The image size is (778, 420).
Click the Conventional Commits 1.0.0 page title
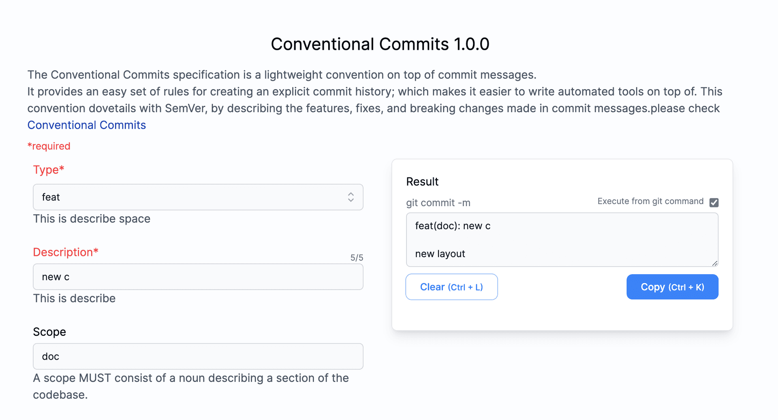click(380, 44)
